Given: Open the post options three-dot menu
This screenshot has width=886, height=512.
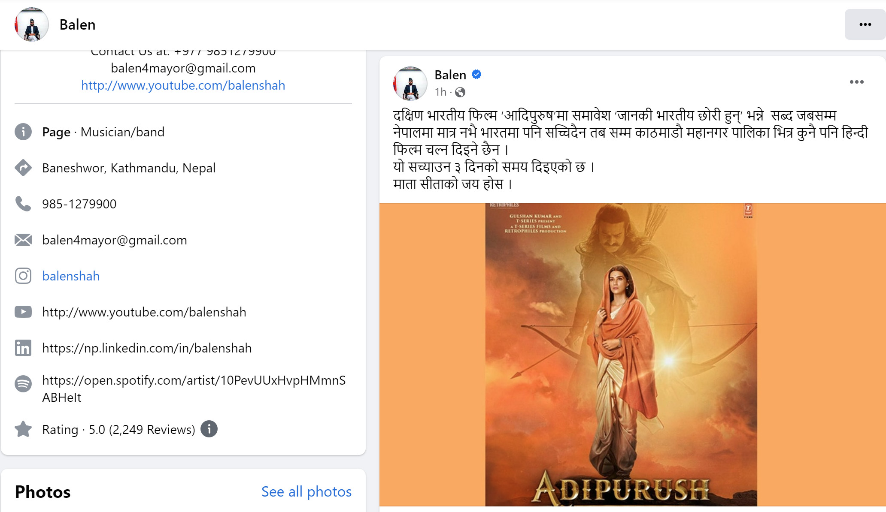Looking at the screenshot, I should point(856,82).
